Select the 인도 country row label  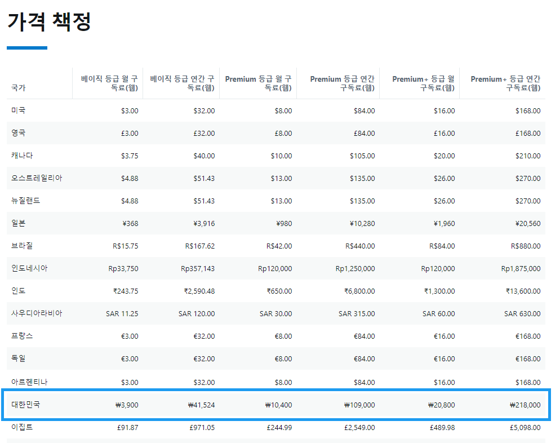[x=18, y=290]
